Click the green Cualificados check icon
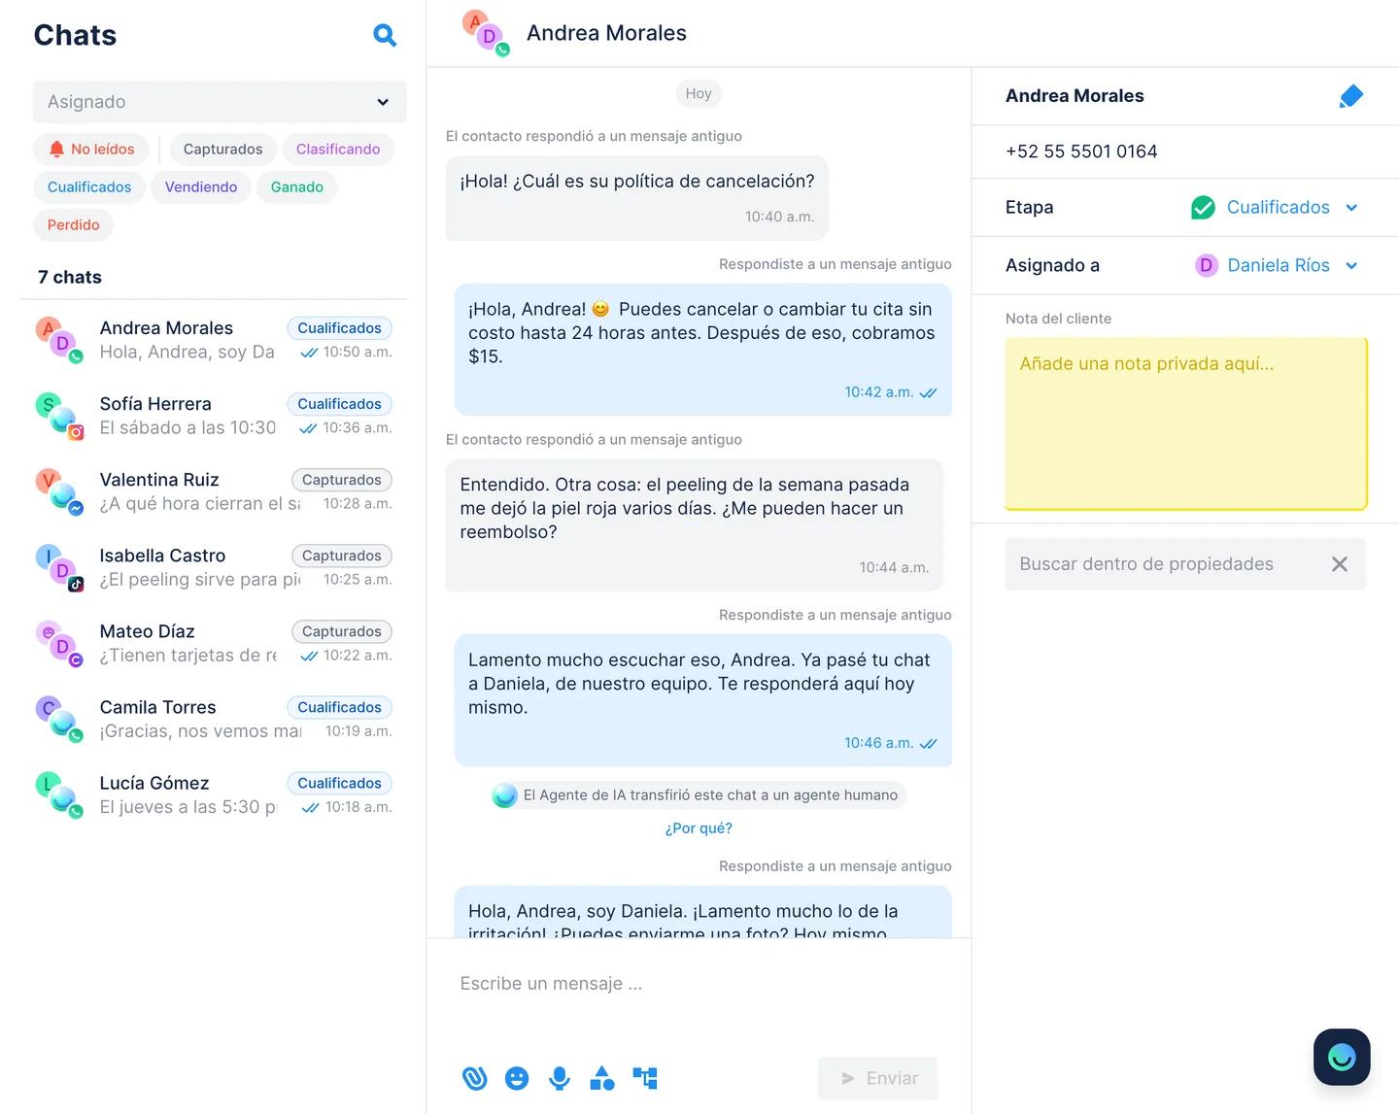Screen dimensions: 1399x1114 point(1203,207)
